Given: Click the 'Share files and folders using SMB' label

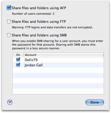Looking at the screenshot, I should pos(39,35).
